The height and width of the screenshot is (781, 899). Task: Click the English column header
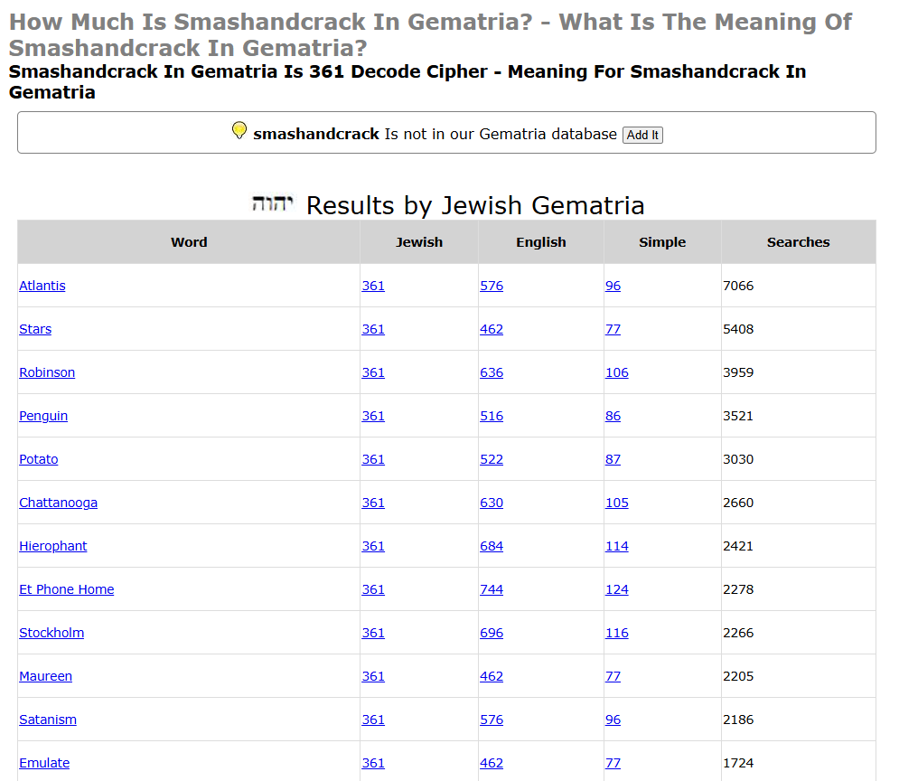(x=541, y=242)
